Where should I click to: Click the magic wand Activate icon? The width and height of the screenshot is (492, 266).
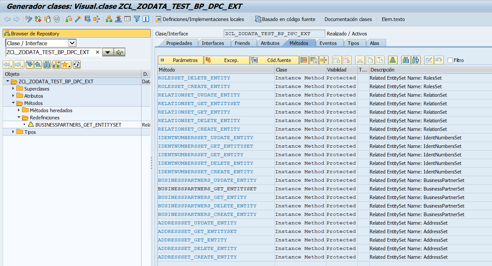coord(78,19)
